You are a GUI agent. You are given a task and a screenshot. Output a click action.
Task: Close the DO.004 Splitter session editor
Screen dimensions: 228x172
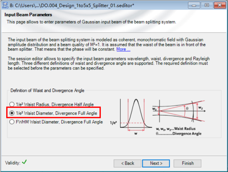coord(220,5)
